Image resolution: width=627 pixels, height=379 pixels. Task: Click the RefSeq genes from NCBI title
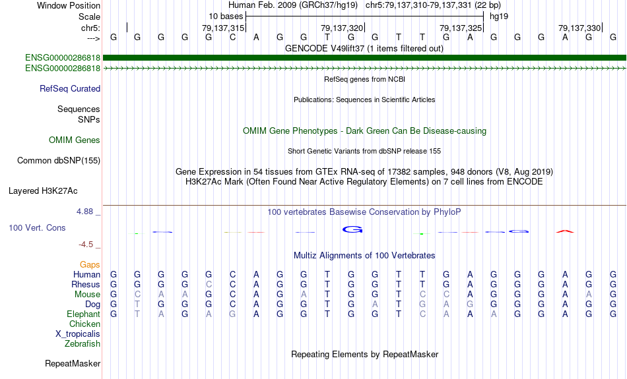click(x=365, y=79)
